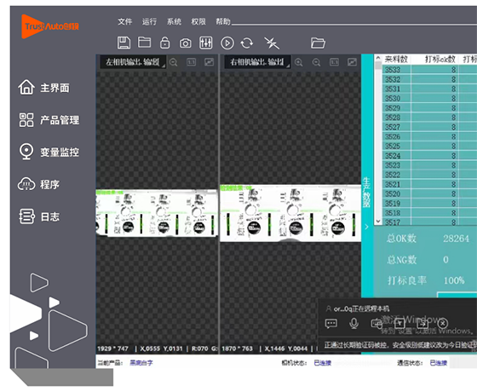Close the remote session with circled X
The height and width of the screenshot is (392, 477).
click(x=443, y=323)
